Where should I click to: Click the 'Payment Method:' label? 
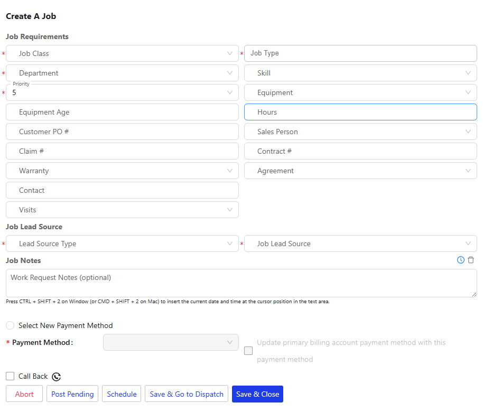42,342
